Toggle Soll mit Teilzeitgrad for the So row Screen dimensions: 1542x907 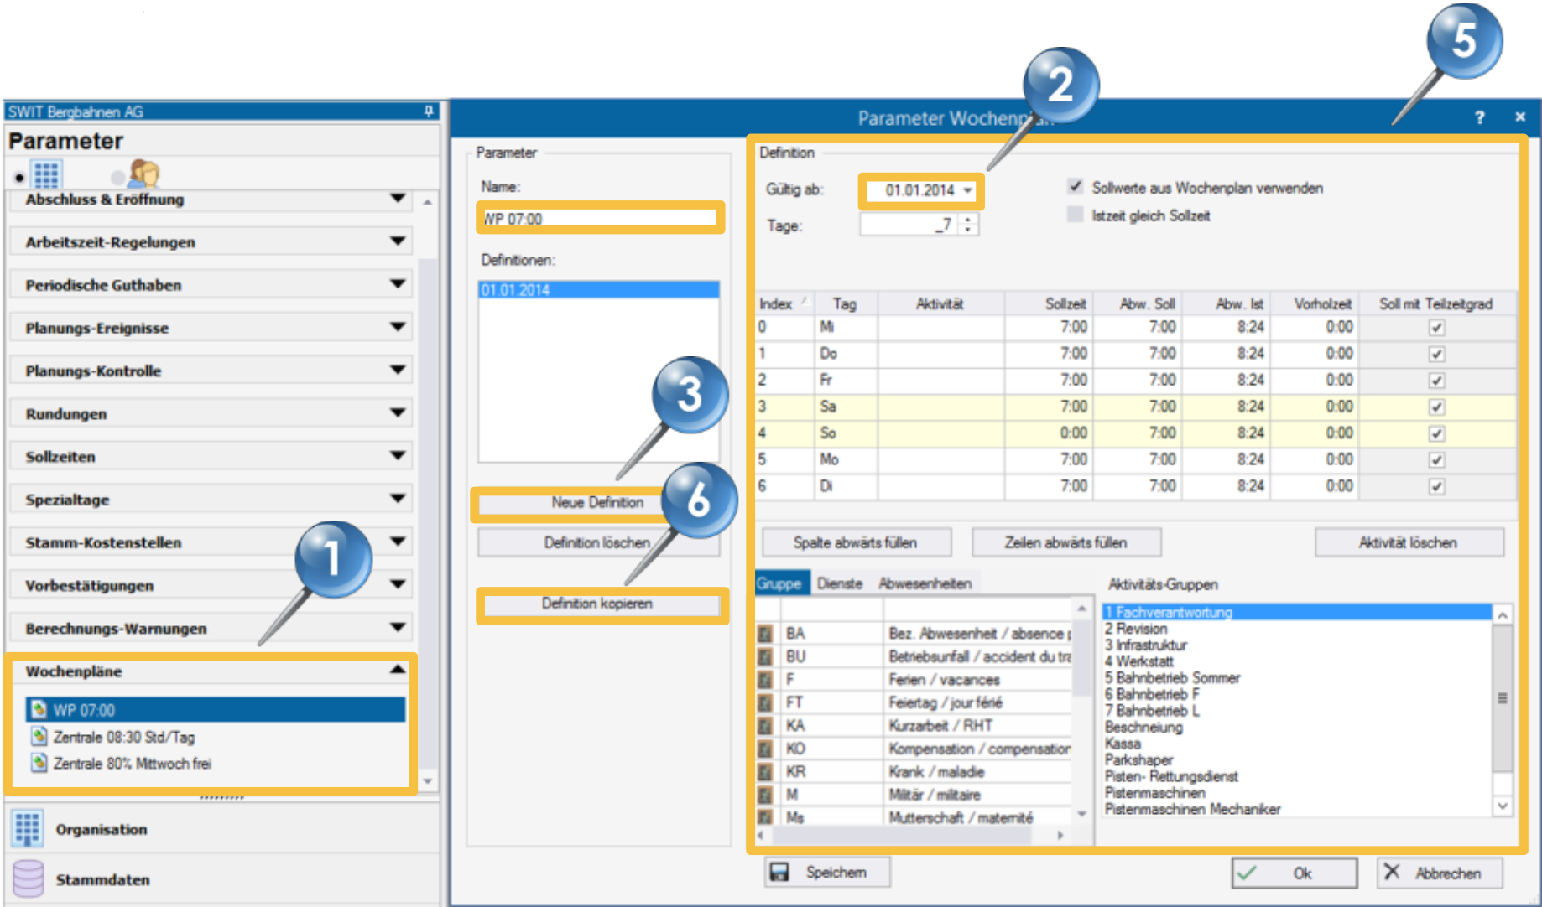pos(1436,433)
